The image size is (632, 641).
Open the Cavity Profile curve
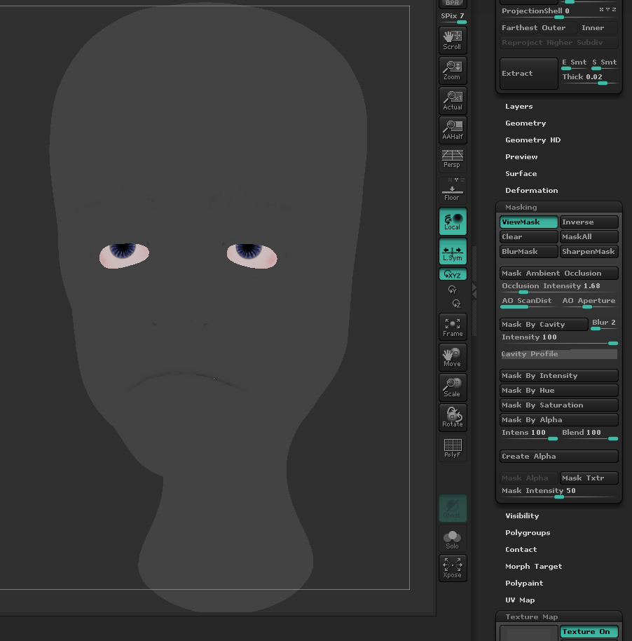[558, 354]
